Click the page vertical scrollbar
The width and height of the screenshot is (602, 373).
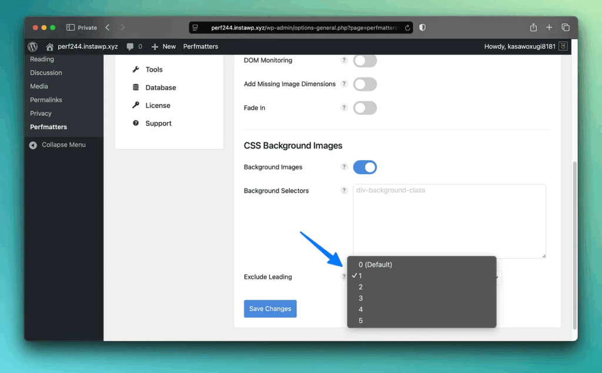click(574, 246)
